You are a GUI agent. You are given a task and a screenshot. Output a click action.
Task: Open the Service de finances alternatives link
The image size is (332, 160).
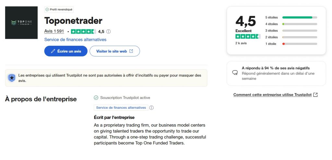[75, 40]
